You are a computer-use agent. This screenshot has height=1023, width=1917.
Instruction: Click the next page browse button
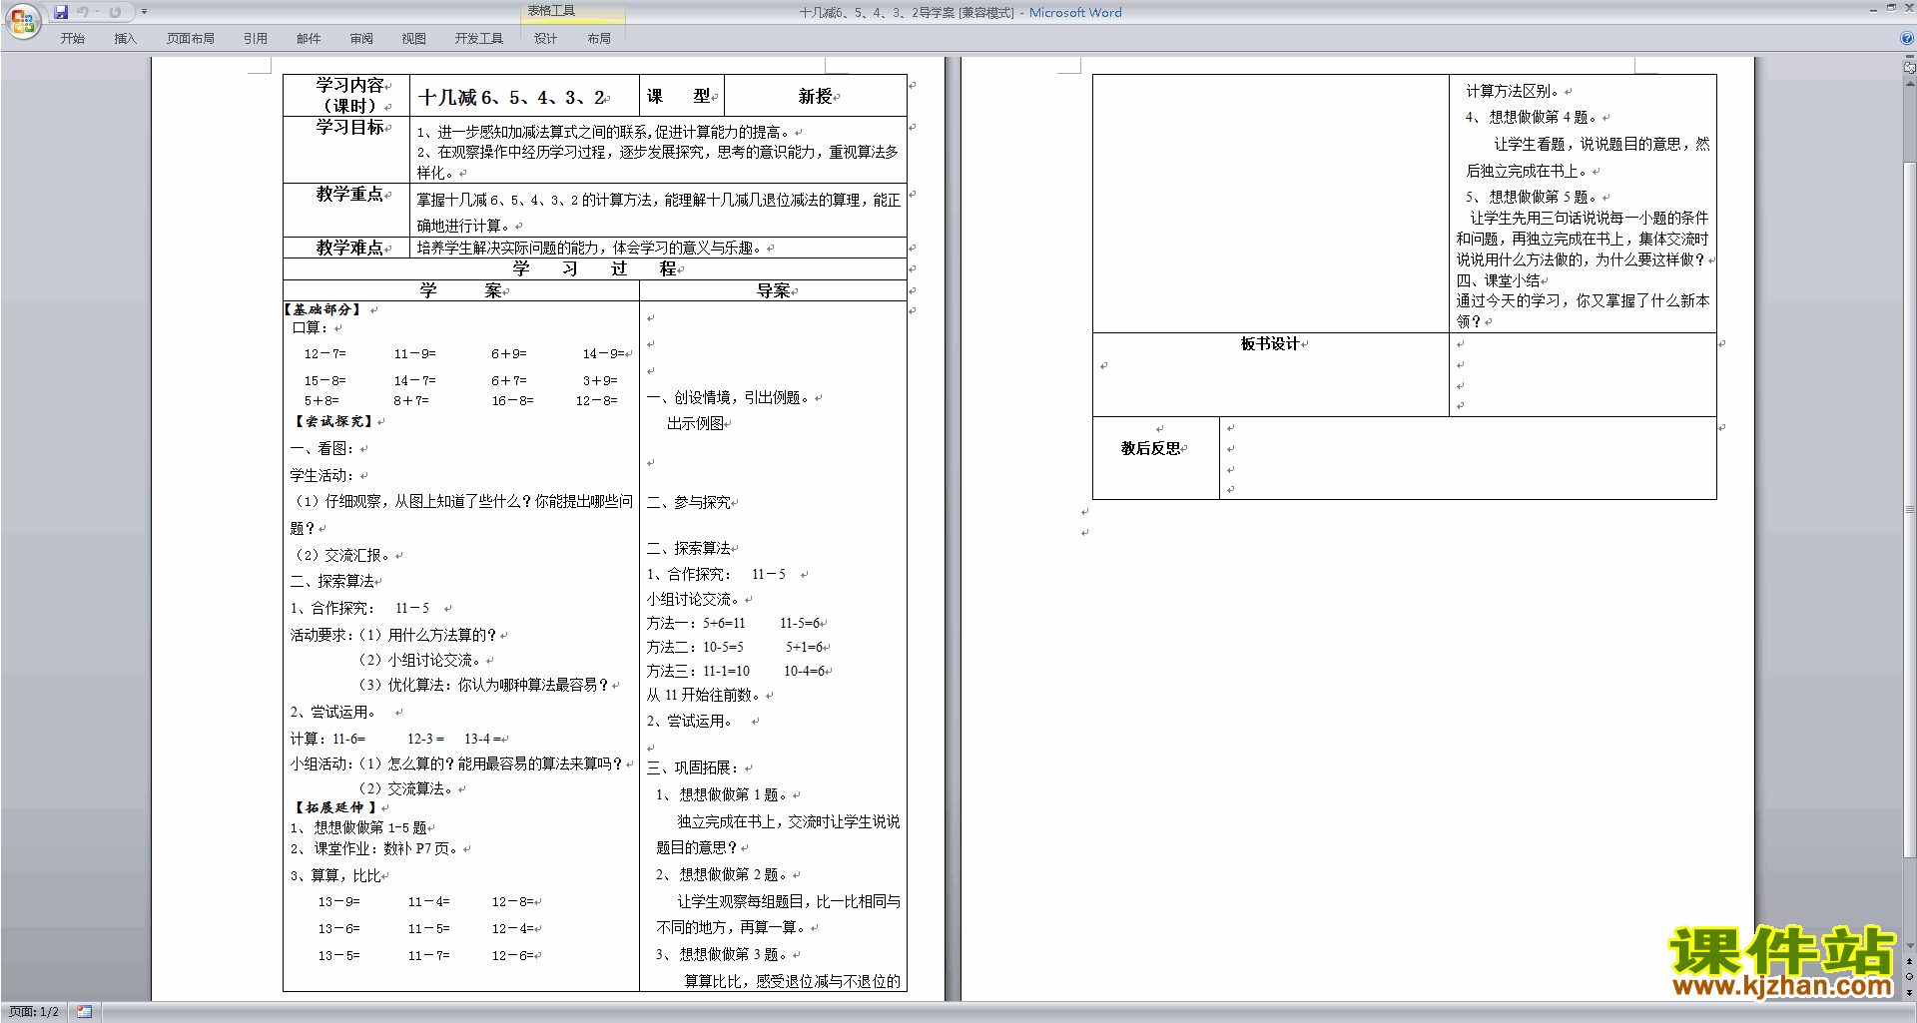(1909, 992)
